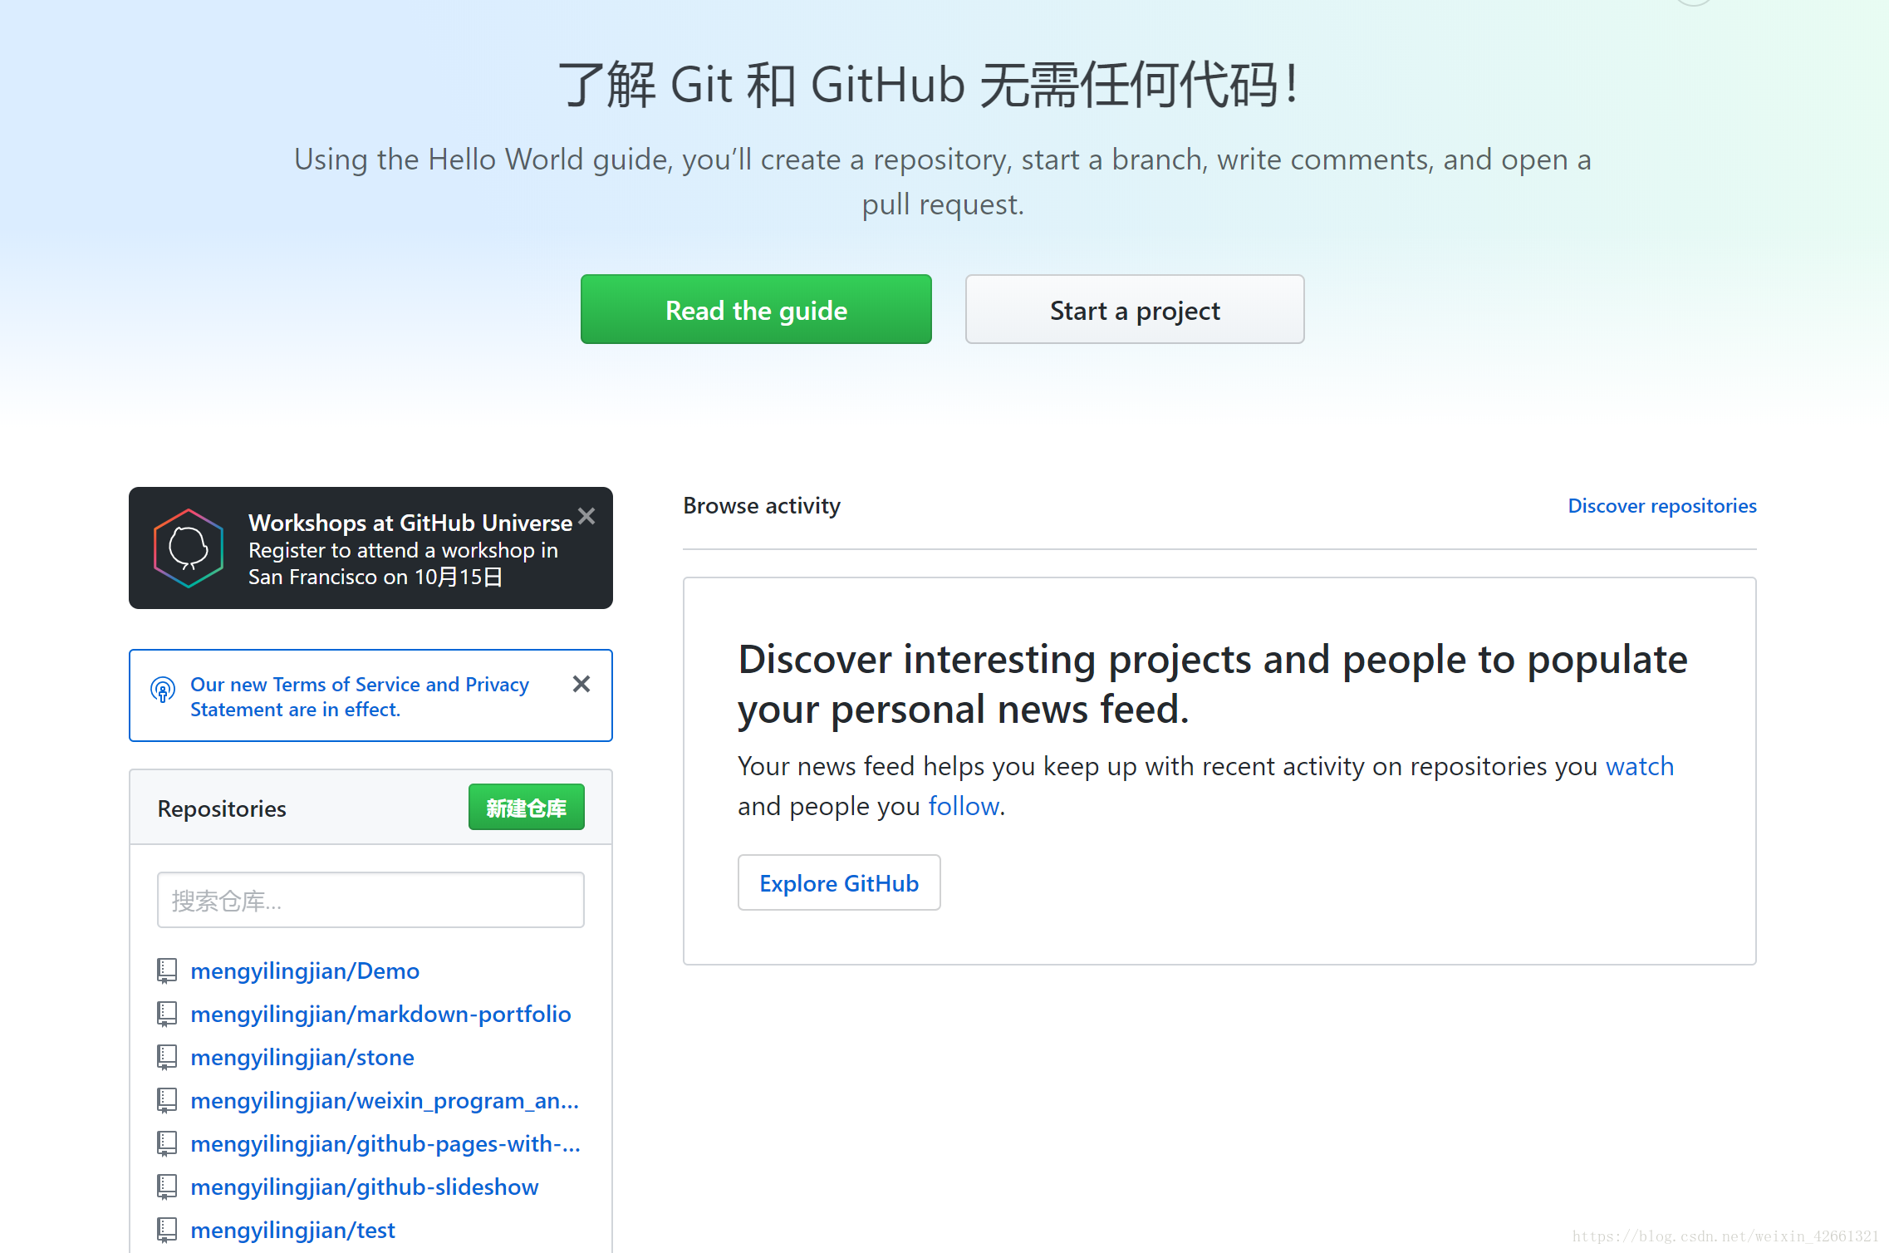Image resolution: width=1889 pixels, height=1253 pixels.
Task: Click the Start a project button
Action: 1135,310
